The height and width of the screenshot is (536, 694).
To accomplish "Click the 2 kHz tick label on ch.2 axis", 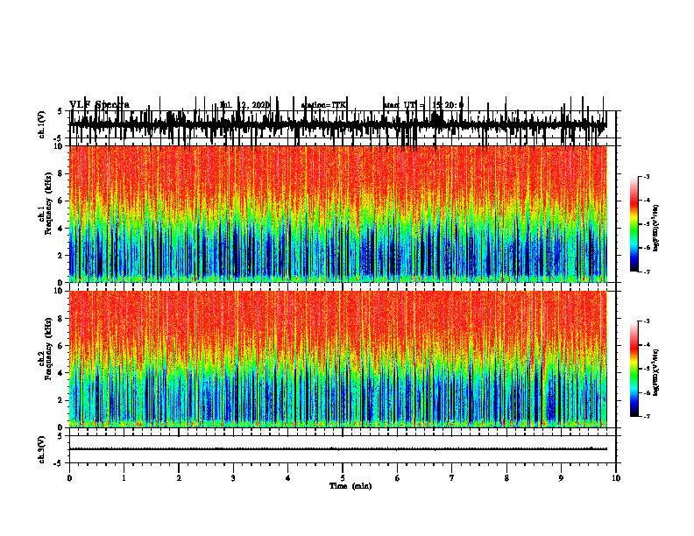I will click(61, 400).
